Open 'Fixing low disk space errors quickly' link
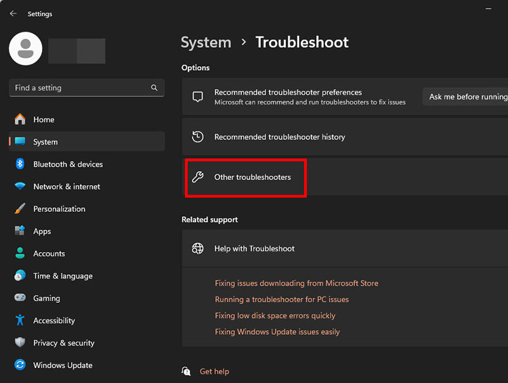This screenshot has height=383, width=508. pyautogui.click(x=275, y=316)
